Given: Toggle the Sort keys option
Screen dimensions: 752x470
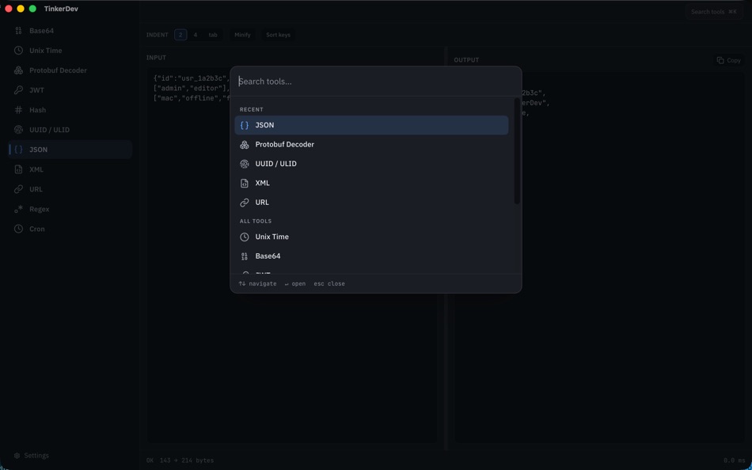Looking at the screenshot, I should [278, 35].
